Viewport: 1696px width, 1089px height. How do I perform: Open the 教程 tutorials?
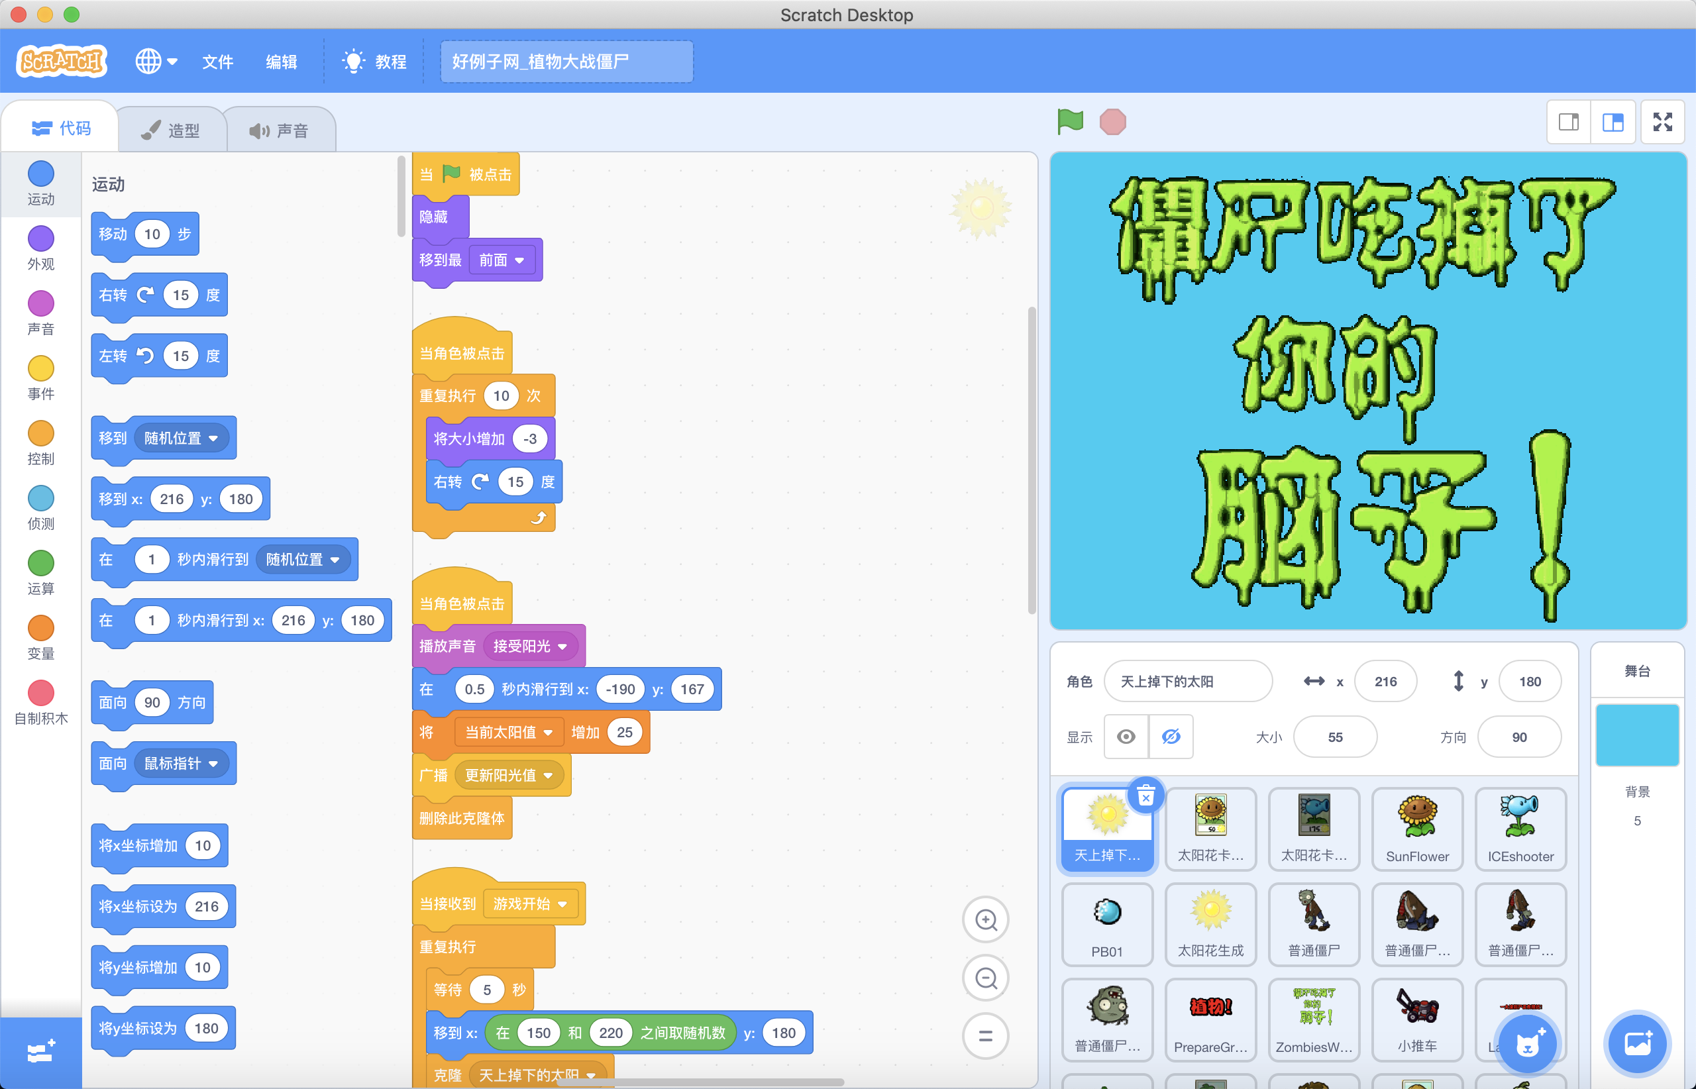pos(374,62)
